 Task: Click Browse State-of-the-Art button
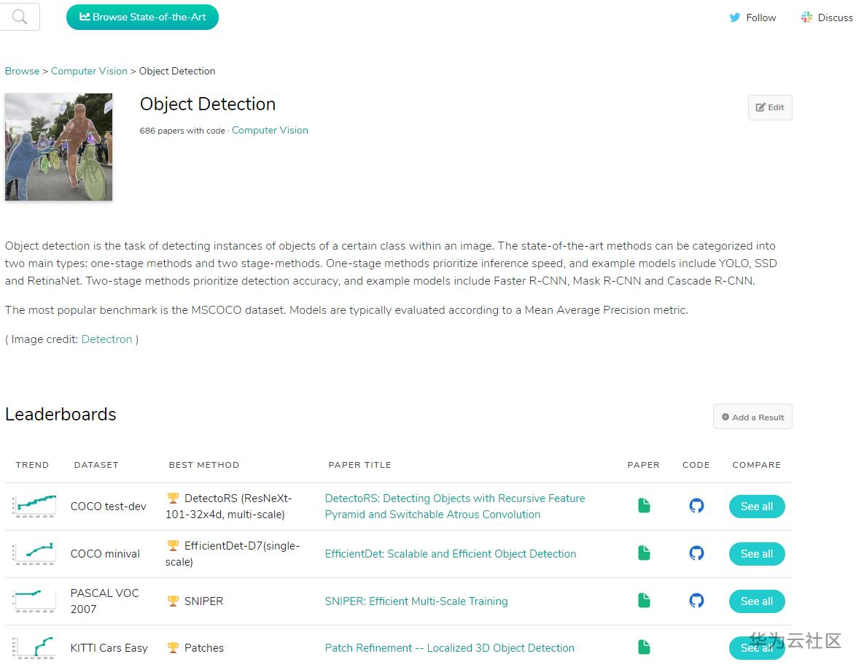[x=142, y=17]
